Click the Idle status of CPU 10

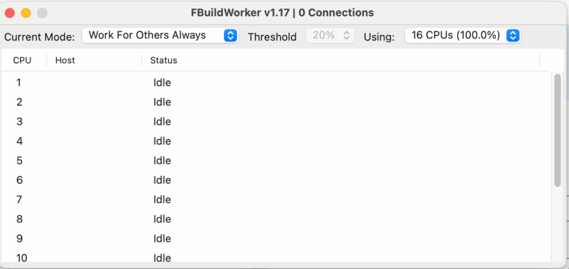pyautogui.click(x=162, y=258)
